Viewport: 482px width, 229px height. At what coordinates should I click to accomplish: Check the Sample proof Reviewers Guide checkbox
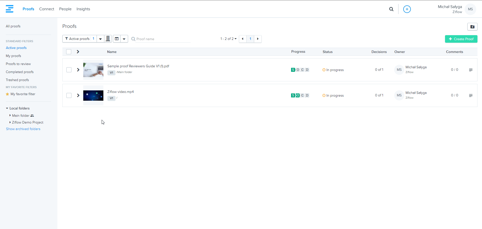coord(69,70)
